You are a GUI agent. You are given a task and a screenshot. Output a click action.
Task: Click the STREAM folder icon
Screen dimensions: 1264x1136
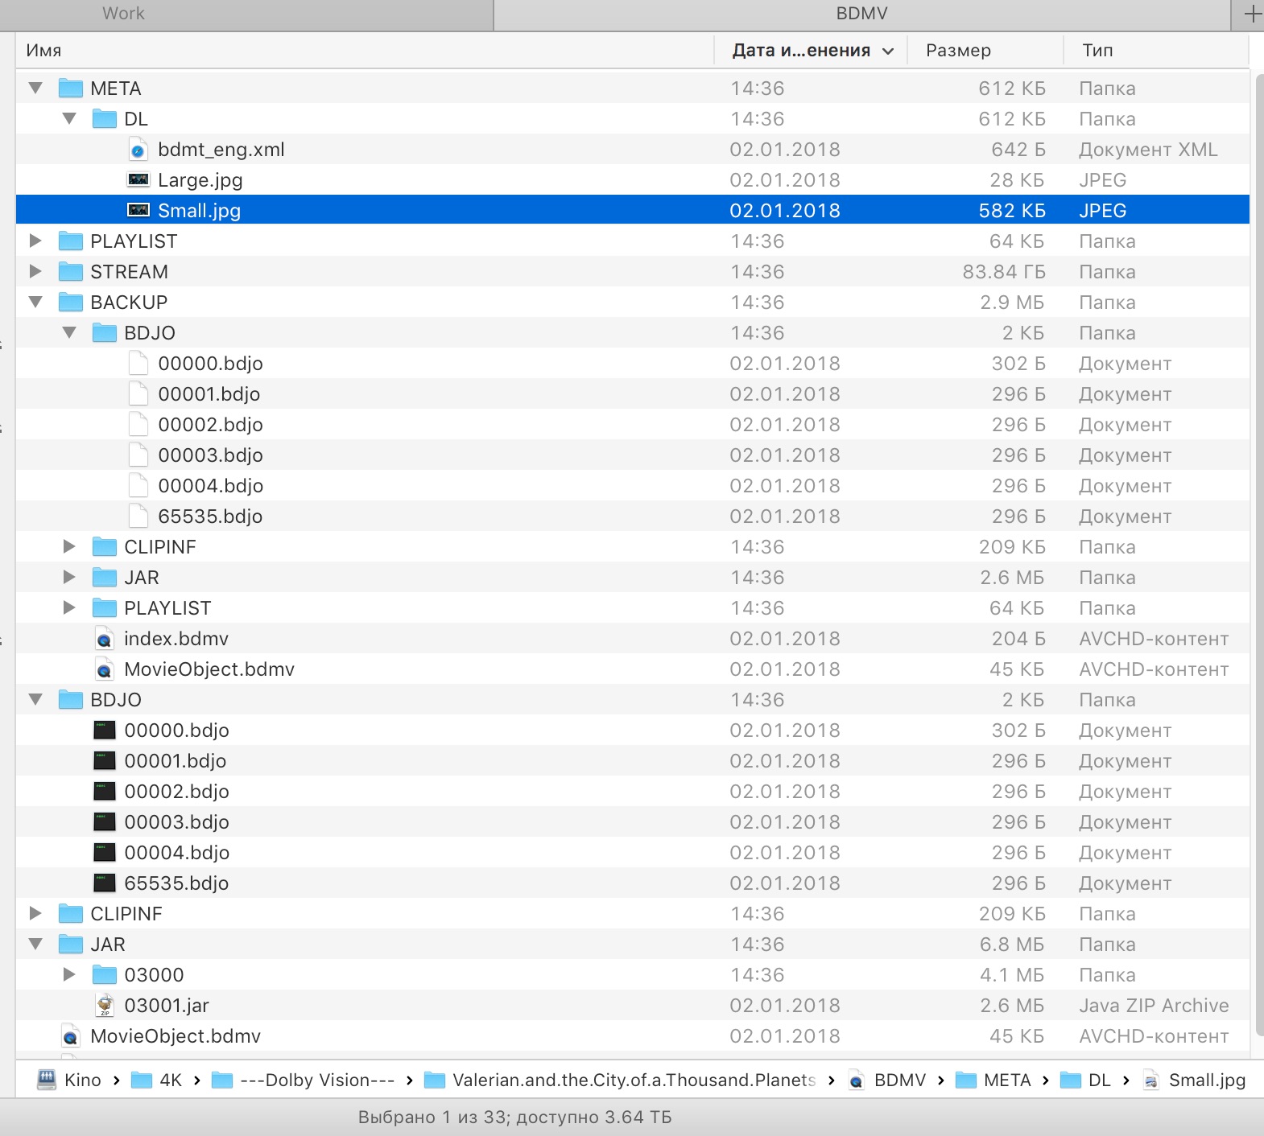pyautogui.click(x=71, y=272)
